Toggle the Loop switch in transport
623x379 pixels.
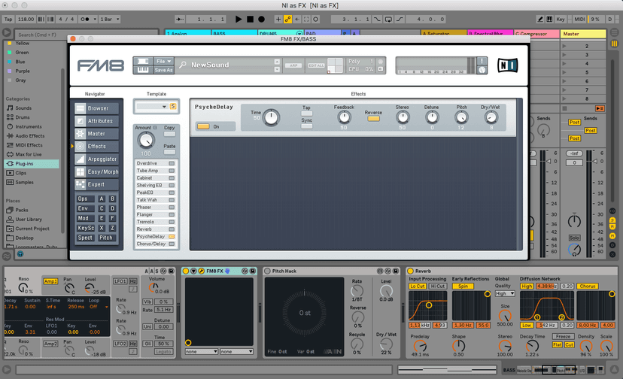388,19
